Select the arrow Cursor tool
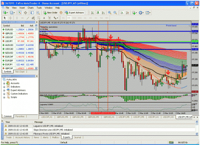Viewport: 200px width, 145px height. pyautogui.click(x=5, y=18)
